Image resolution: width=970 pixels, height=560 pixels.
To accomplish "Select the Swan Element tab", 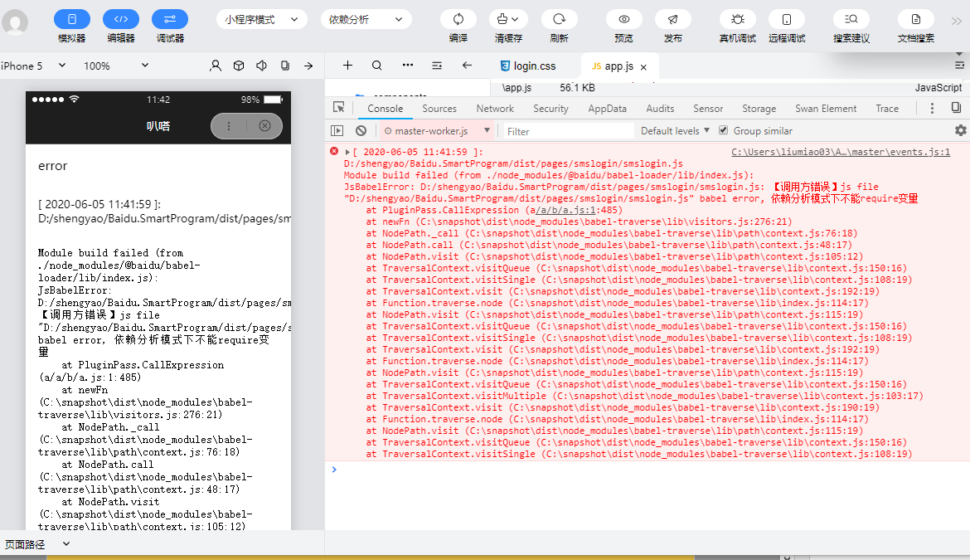I will [826, 109].
